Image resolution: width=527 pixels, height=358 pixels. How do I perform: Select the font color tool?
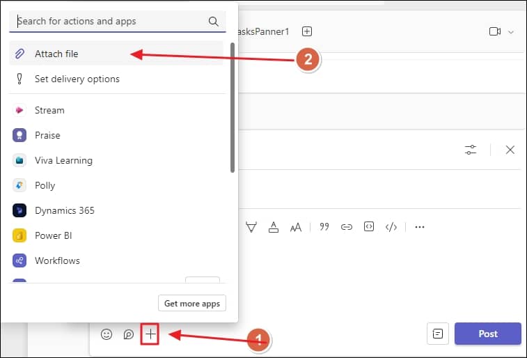pos(274,227)
